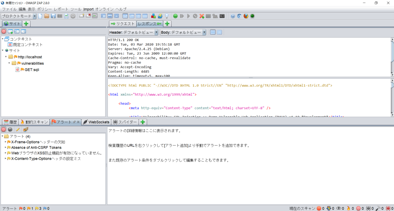The image size is (394, 211).
Task: Click the grey globe icon in Alerts toolbar
Action: pyautogui.click(x=10, y=129)
